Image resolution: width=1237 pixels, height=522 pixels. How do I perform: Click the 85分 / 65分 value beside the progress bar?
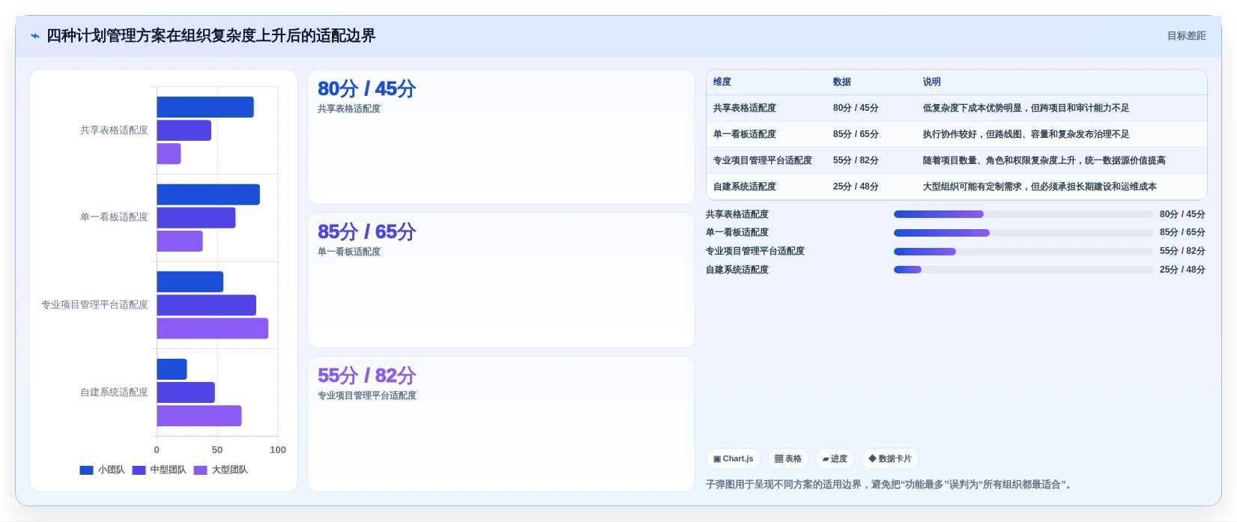1182,233
